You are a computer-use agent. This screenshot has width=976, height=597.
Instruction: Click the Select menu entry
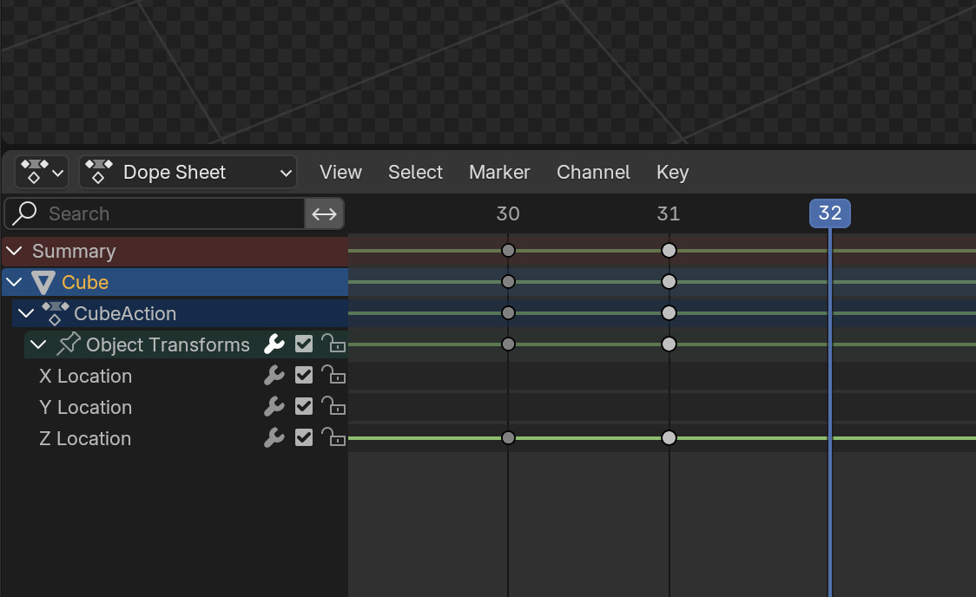point(415,172)
